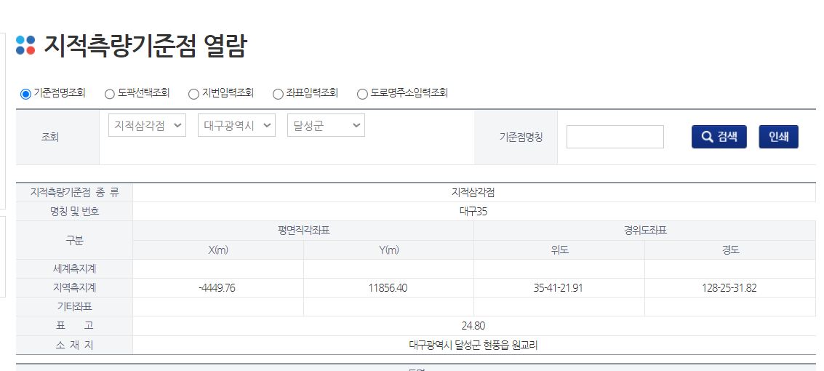Focus the 기준점명칭 input field
This screenshot has height=371, width=824.
coord(615,137)
